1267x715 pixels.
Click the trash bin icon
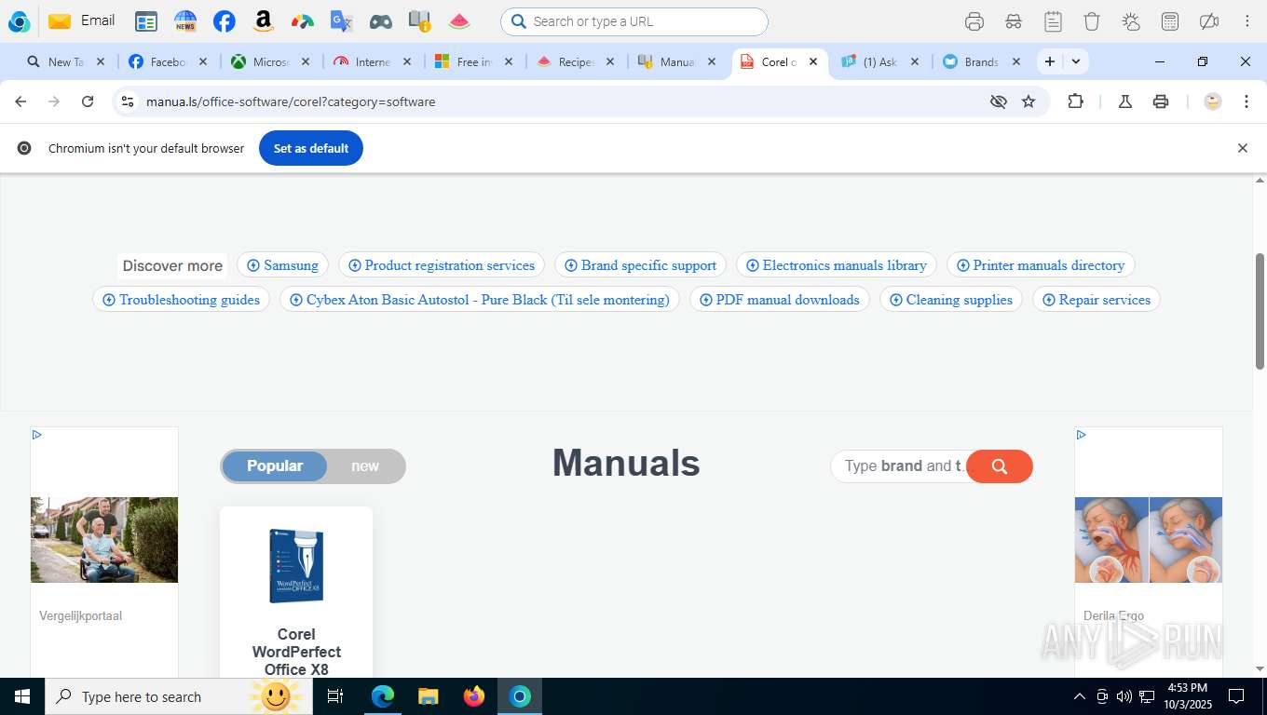click(1092, 21)
